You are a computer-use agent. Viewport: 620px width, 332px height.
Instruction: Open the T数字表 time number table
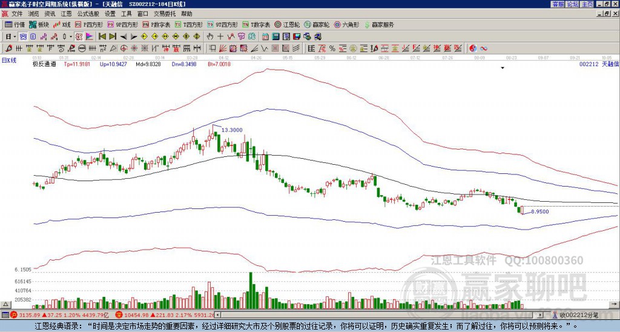256,24
